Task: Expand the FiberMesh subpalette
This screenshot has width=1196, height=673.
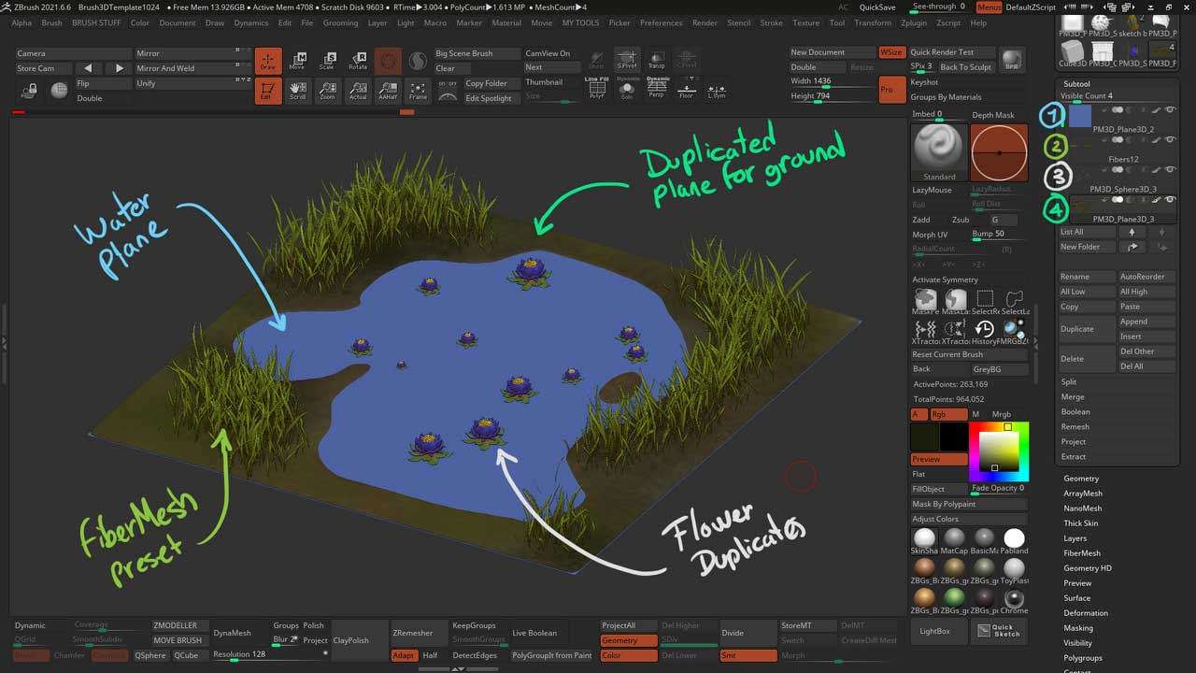Action: pyautogui.click(x=1082, y=552)
